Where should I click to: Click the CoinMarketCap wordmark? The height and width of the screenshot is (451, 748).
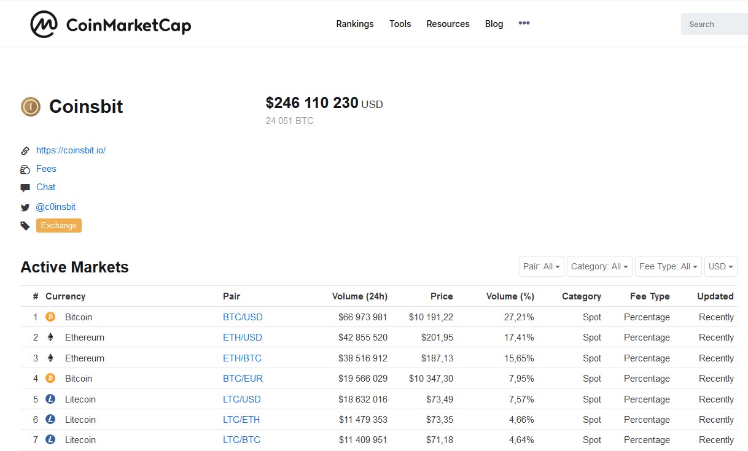128,25
